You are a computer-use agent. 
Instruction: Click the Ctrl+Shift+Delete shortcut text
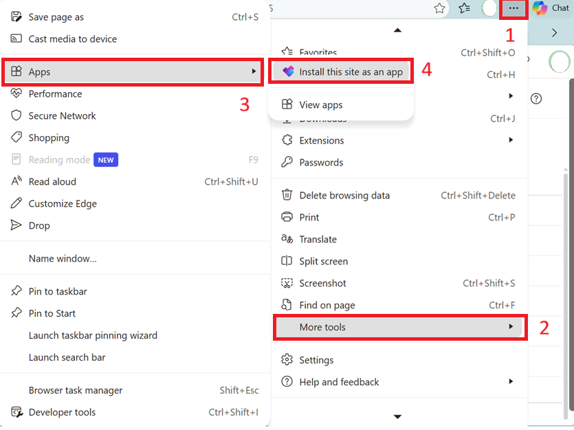[478, 195]
